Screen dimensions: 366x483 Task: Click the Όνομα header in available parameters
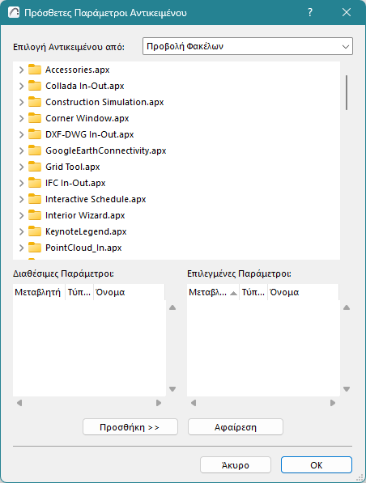tap(129, 292)
